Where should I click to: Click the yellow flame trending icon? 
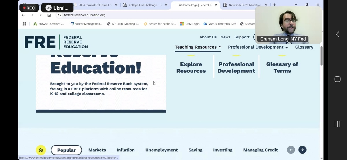[41, 150]
